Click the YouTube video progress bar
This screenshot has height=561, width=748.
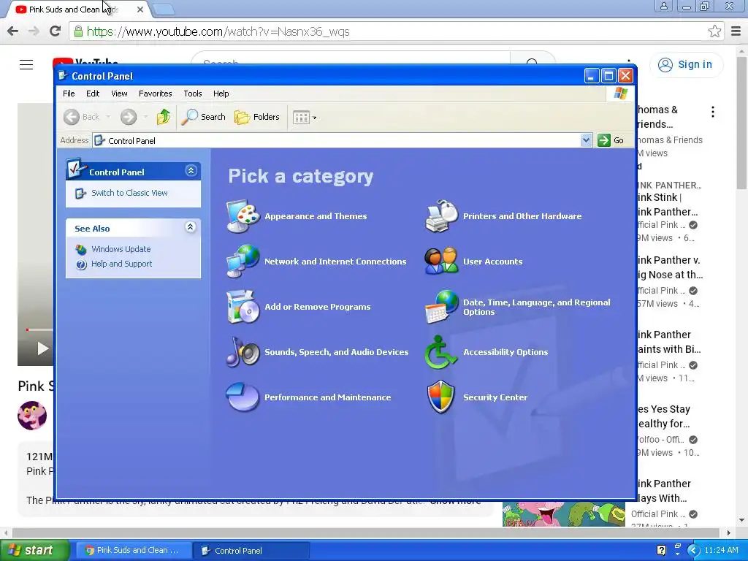(40, 329)
